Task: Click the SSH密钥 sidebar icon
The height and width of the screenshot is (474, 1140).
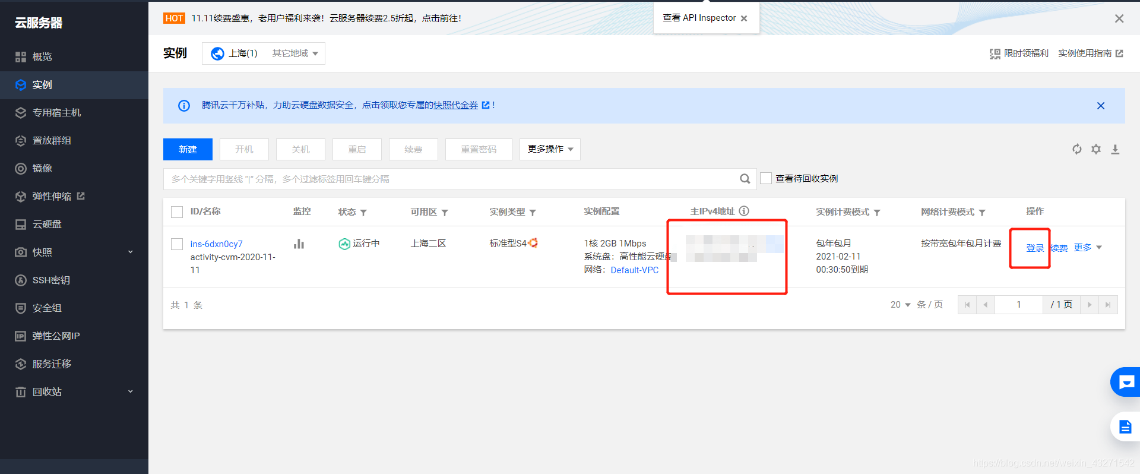Action: pos(21,280)
